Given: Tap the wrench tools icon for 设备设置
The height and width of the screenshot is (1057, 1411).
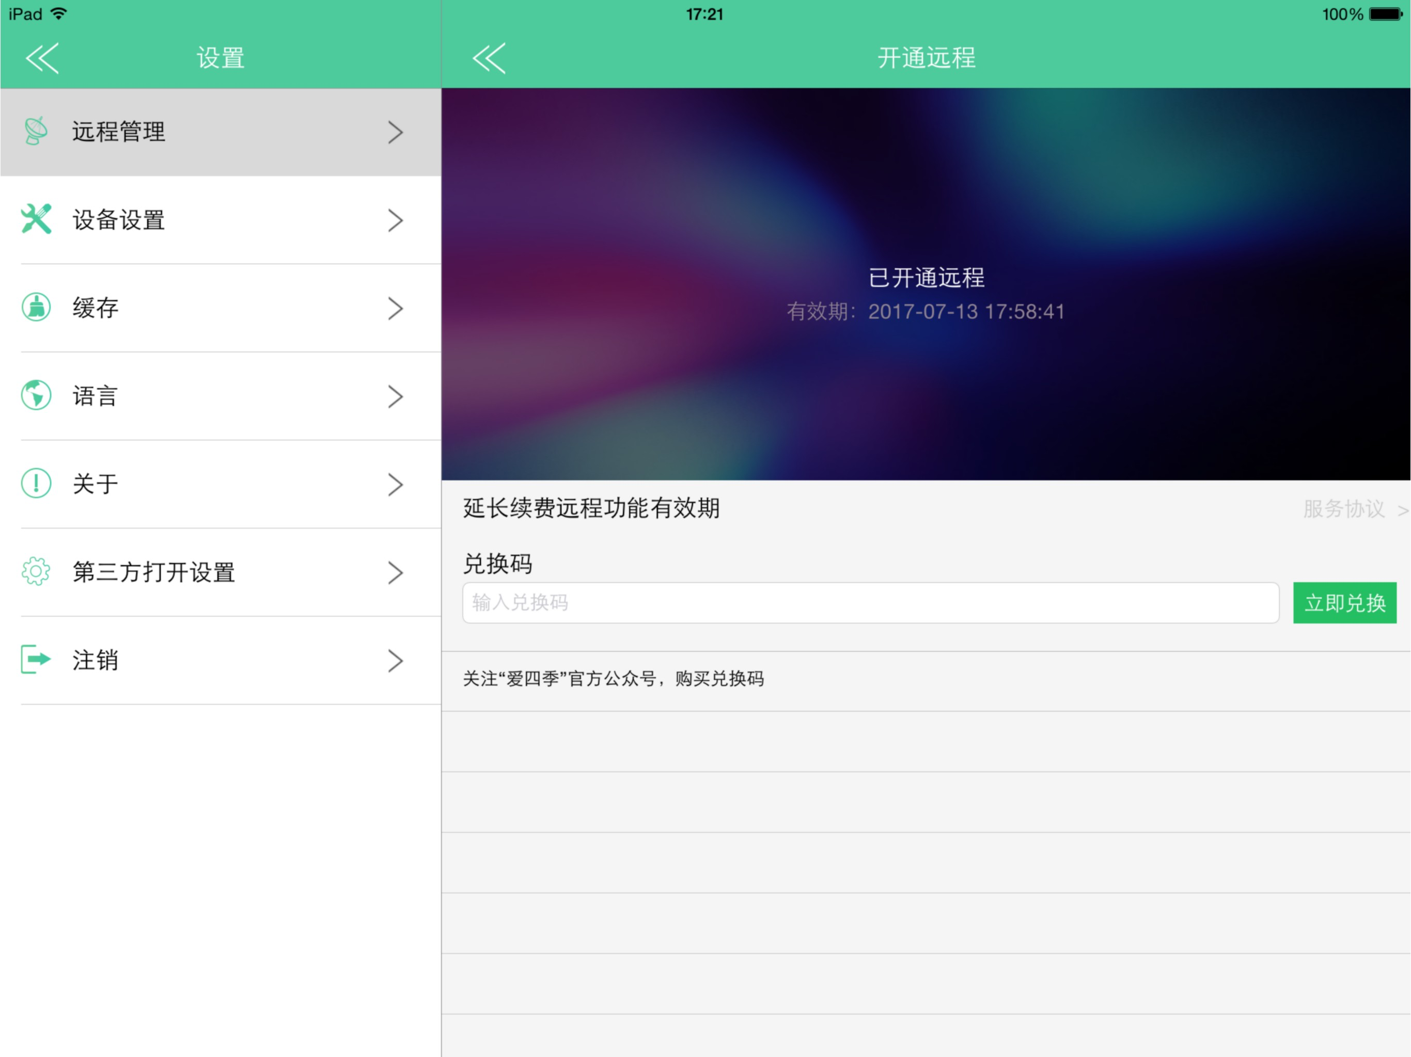Looking at the screenshot, I should coord(36,219).
